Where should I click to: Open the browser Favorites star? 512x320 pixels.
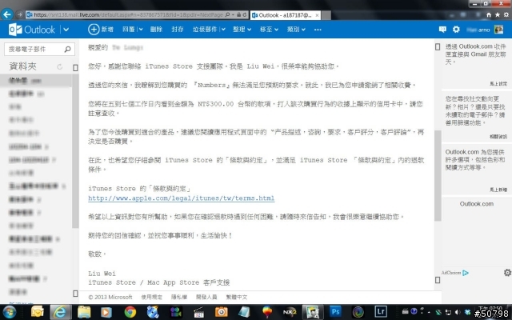click(x=498, y=14)
